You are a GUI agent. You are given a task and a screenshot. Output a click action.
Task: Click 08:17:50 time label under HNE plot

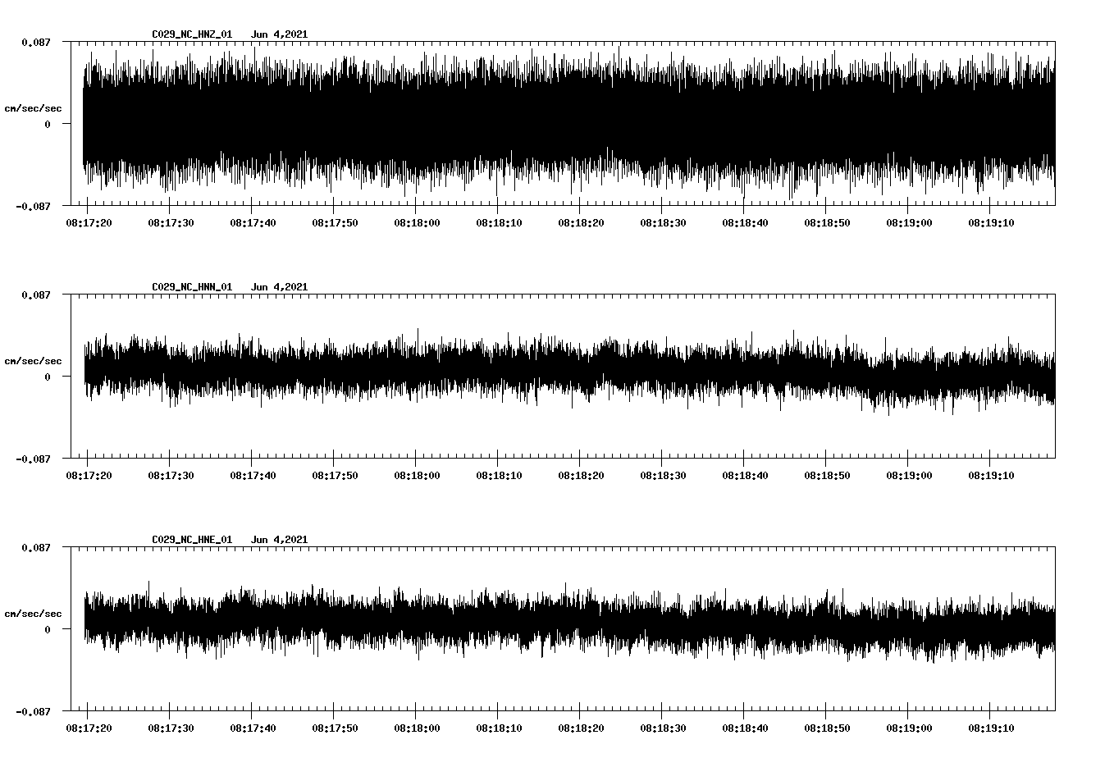335,728
